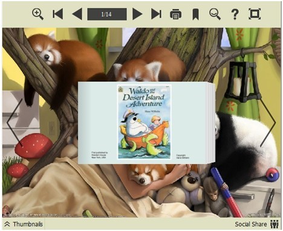Click the Social Share people icon
This screenshot has width=283, height=231.
[x=275, y=224]
